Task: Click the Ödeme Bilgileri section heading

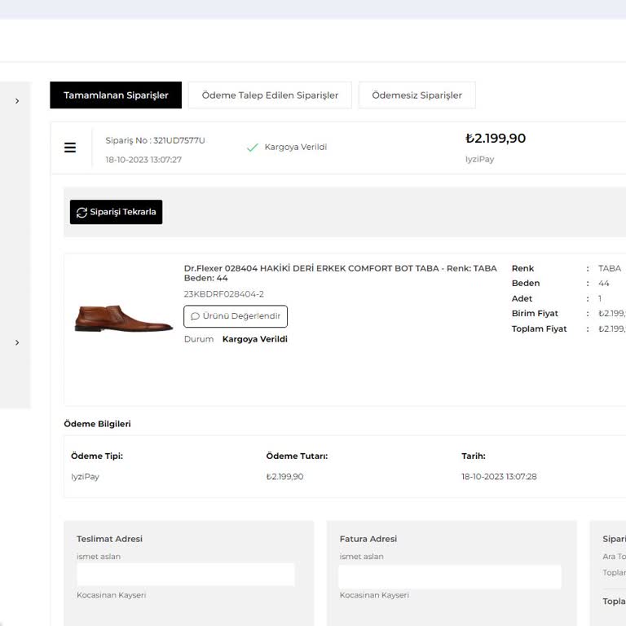Action: click(x=97, y=424)
